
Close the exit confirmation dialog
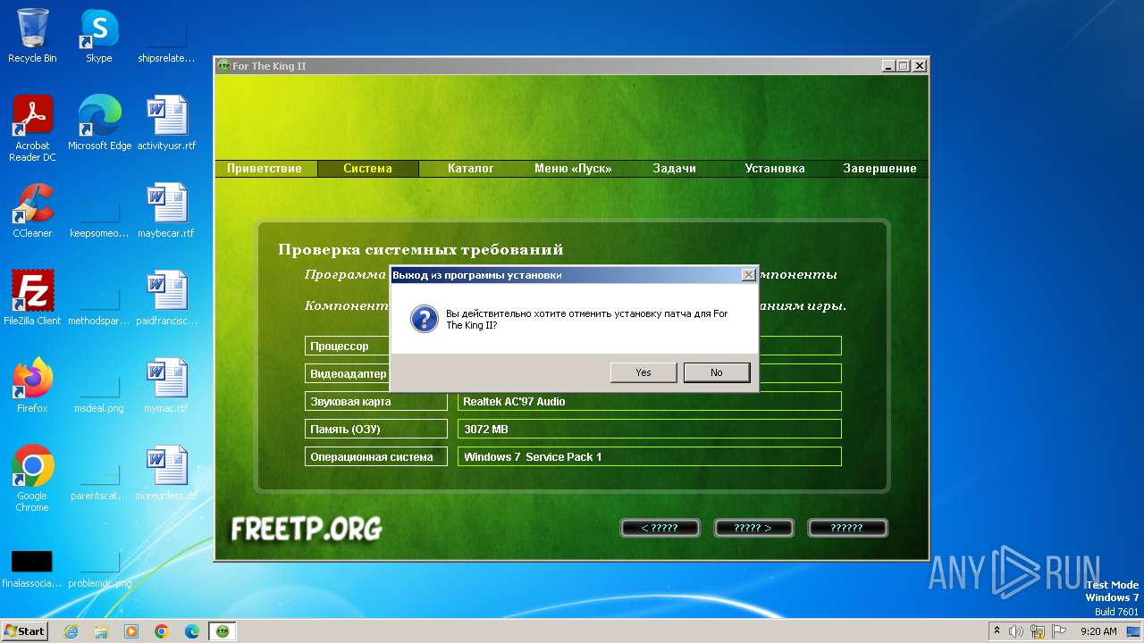[749, 275]
